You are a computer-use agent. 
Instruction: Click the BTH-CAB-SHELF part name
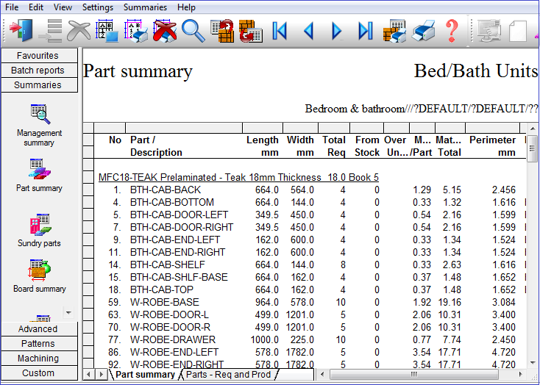click(x=168, y=265)
